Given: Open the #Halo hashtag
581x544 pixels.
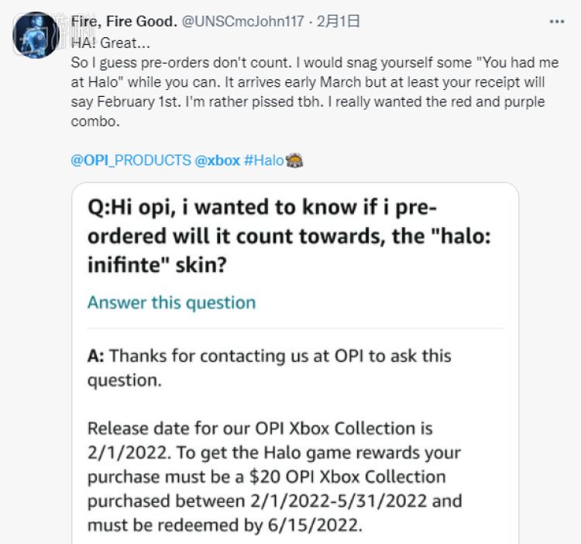Looking at the screenshot, I should click(264, 160).
